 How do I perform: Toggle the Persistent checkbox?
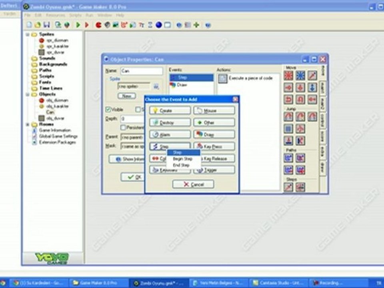(123, 127)
